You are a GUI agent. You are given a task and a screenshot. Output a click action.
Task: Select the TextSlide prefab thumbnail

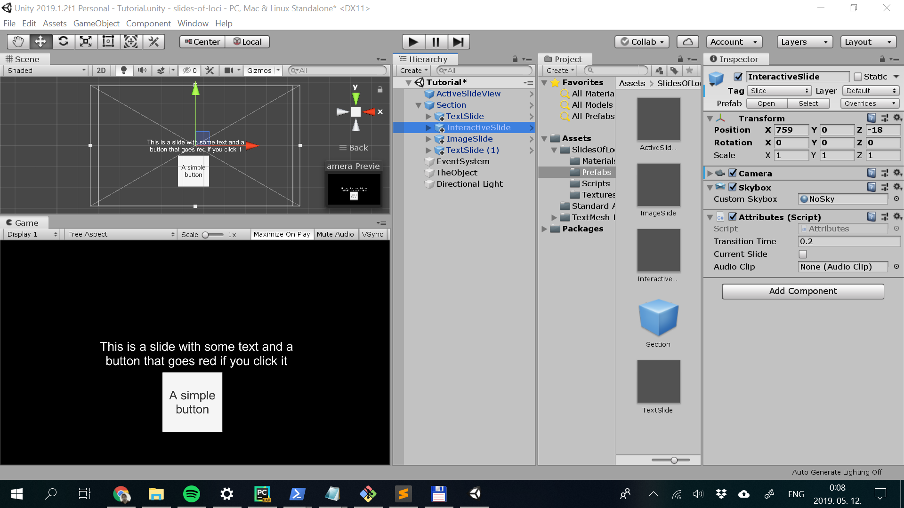[x=657, y=381]
